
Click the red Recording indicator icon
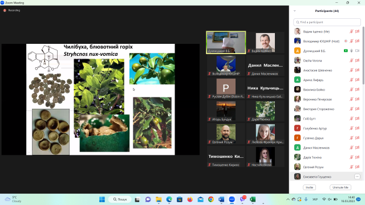[5, 10]
